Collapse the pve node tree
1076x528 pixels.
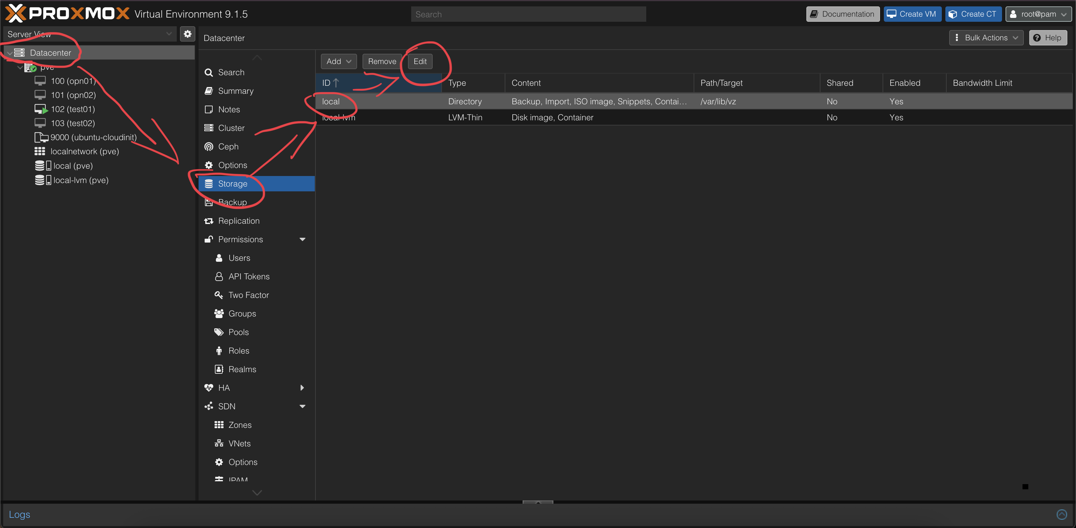click(x=20, y=67)
